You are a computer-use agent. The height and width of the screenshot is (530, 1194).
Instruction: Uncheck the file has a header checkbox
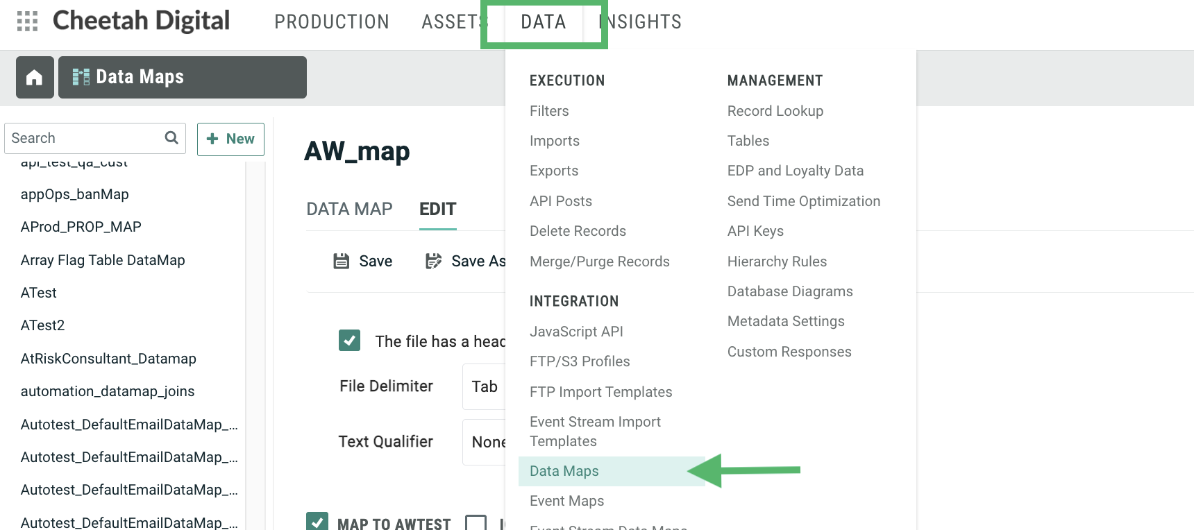349,341
